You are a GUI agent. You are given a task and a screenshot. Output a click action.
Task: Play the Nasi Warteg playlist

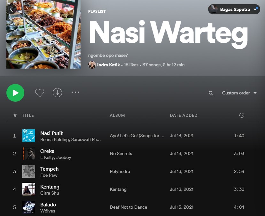[x=15, y=93]
